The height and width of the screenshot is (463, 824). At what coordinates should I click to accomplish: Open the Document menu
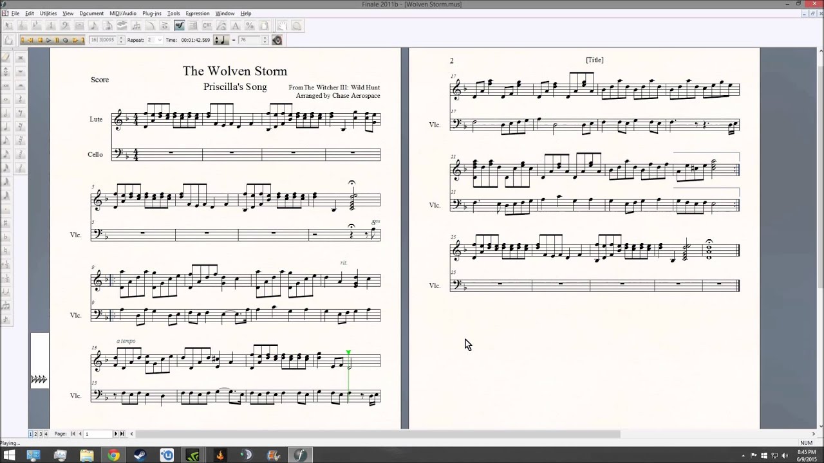[91, 13]
